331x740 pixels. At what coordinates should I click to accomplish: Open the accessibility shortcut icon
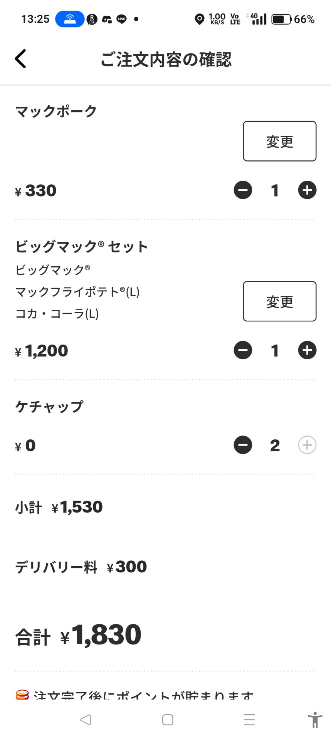(315, 720)
